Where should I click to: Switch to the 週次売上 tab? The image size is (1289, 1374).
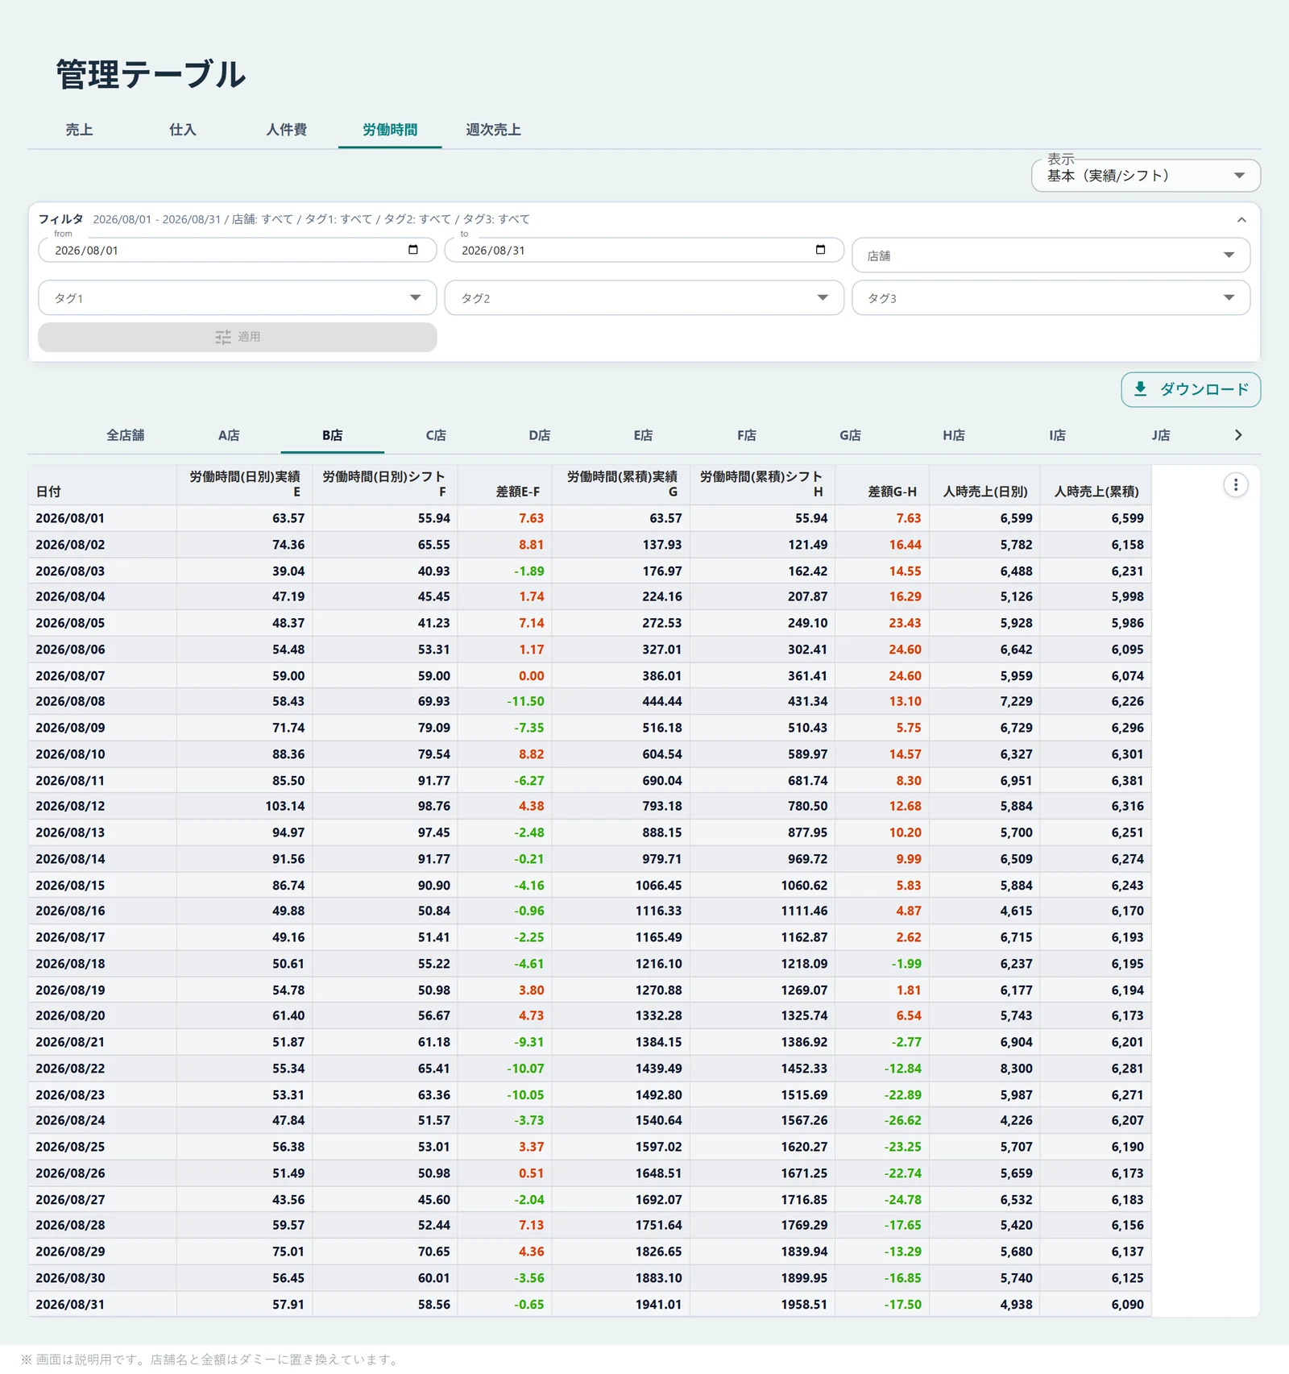click(493, 130)
